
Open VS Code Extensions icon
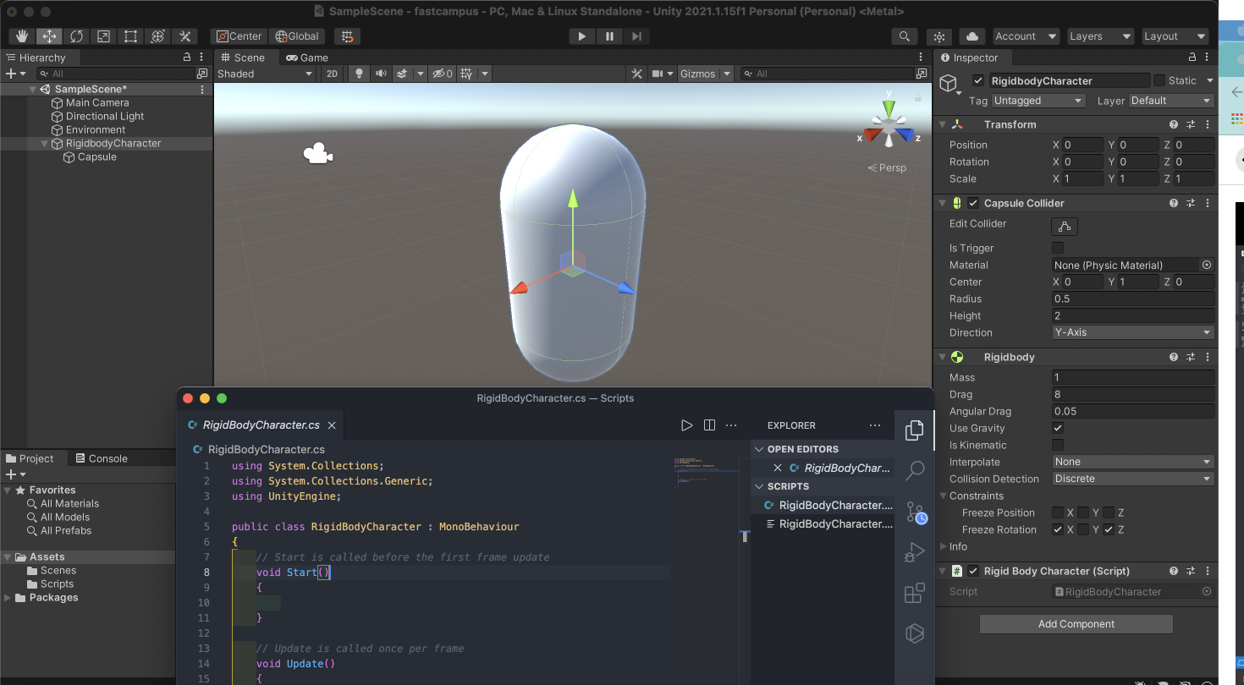(x=914, y=593)
